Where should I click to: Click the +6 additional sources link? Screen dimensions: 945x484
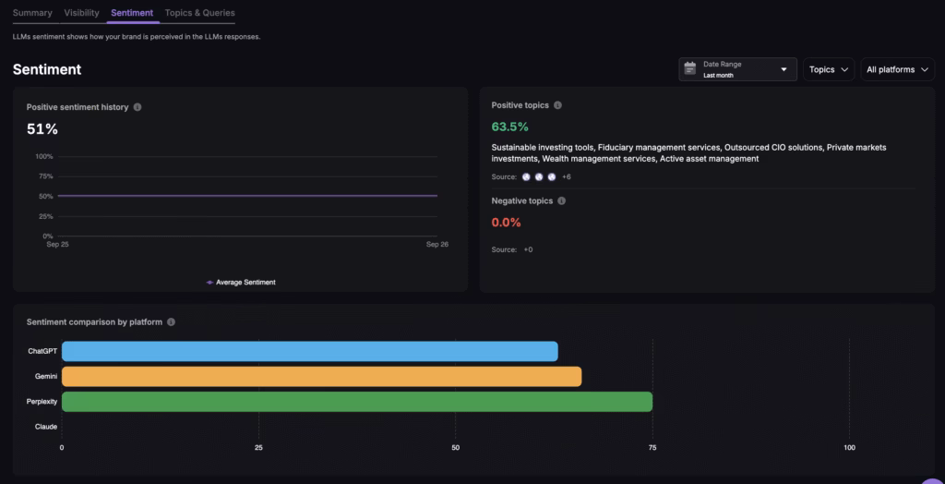pyautogui.click(x=567, y=176)
